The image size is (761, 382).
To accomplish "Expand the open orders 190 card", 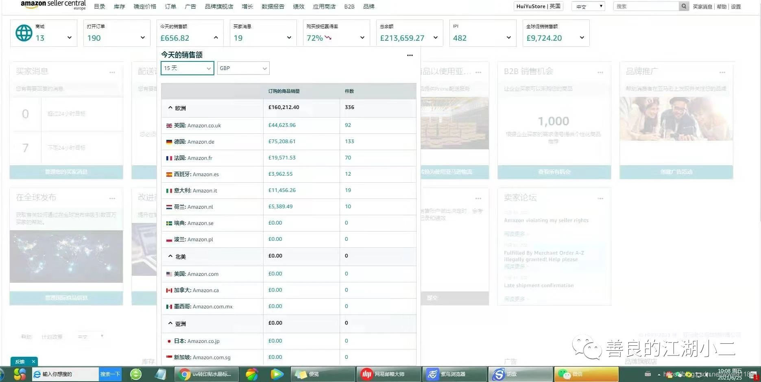I will point(143,38).
